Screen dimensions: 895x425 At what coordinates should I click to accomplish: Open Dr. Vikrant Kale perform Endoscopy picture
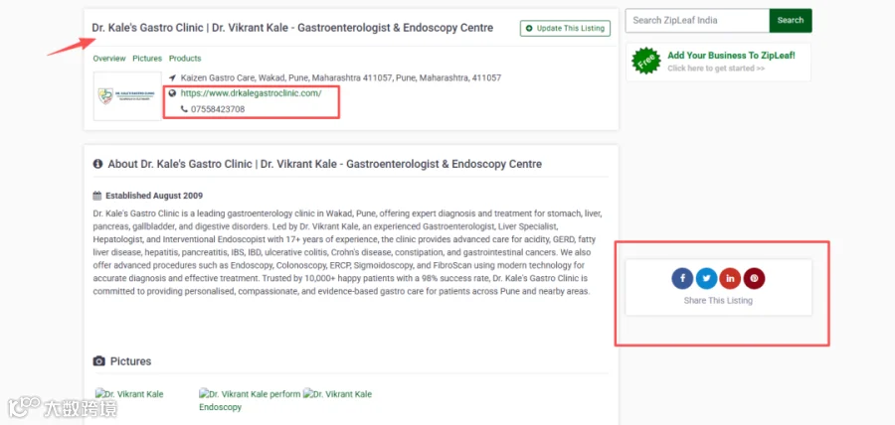(x=250, y=400)
